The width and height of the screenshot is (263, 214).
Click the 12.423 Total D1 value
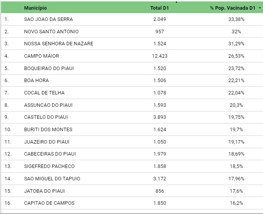(160, 56)
